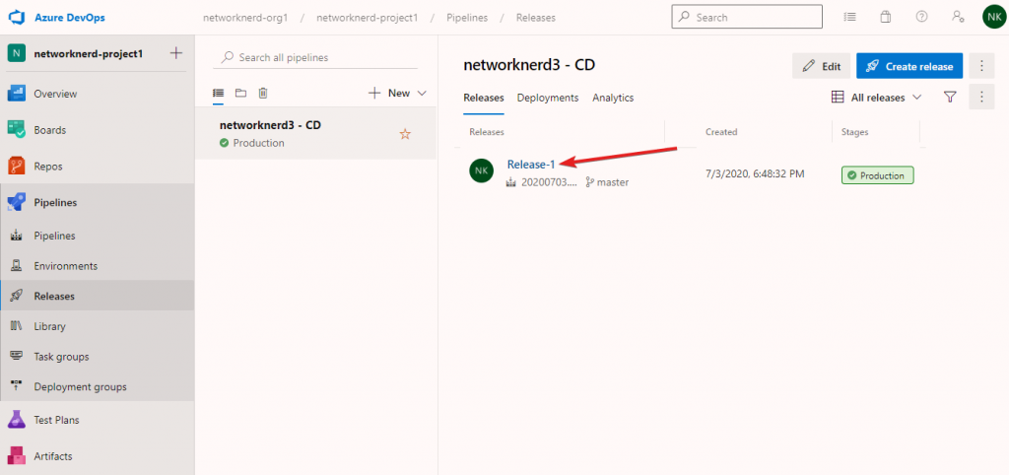This screenshot has height=475, width=1009.
Task: Click the plus icon beside networknerd-project1
Action: click(x=175, y=53)
